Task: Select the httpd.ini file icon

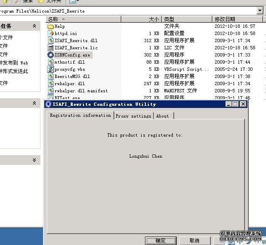Action: tap(51, 33)
